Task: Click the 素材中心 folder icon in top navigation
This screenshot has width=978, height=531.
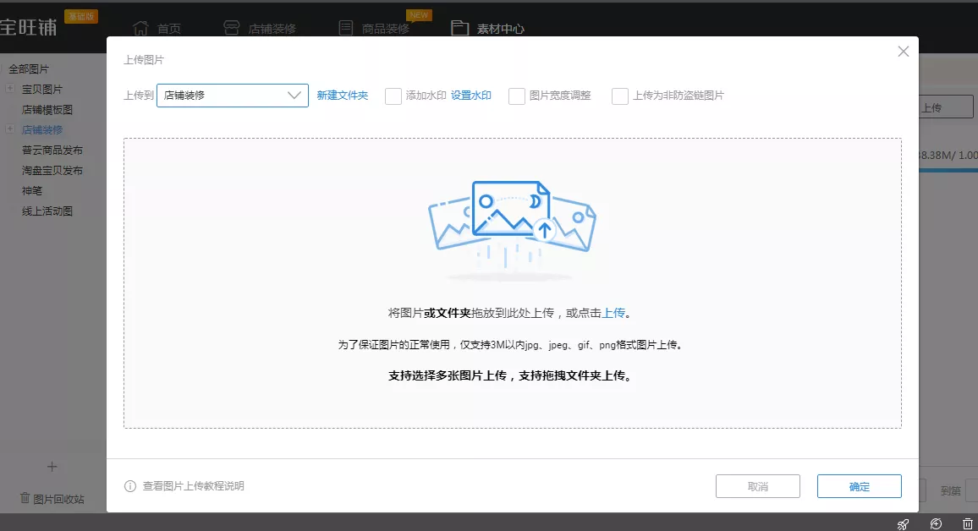Action: pos(460,27)
